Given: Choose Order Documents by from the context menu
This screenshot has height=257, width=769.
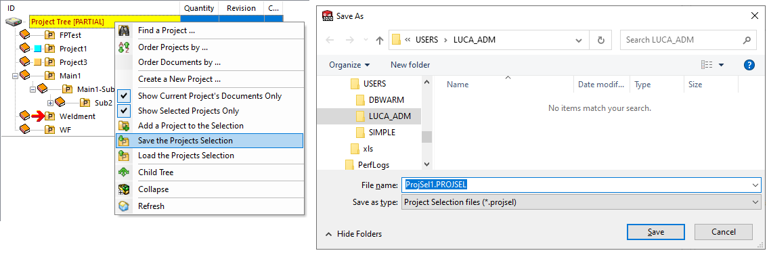Looking at the screenshot, I should tap(209, 62).
